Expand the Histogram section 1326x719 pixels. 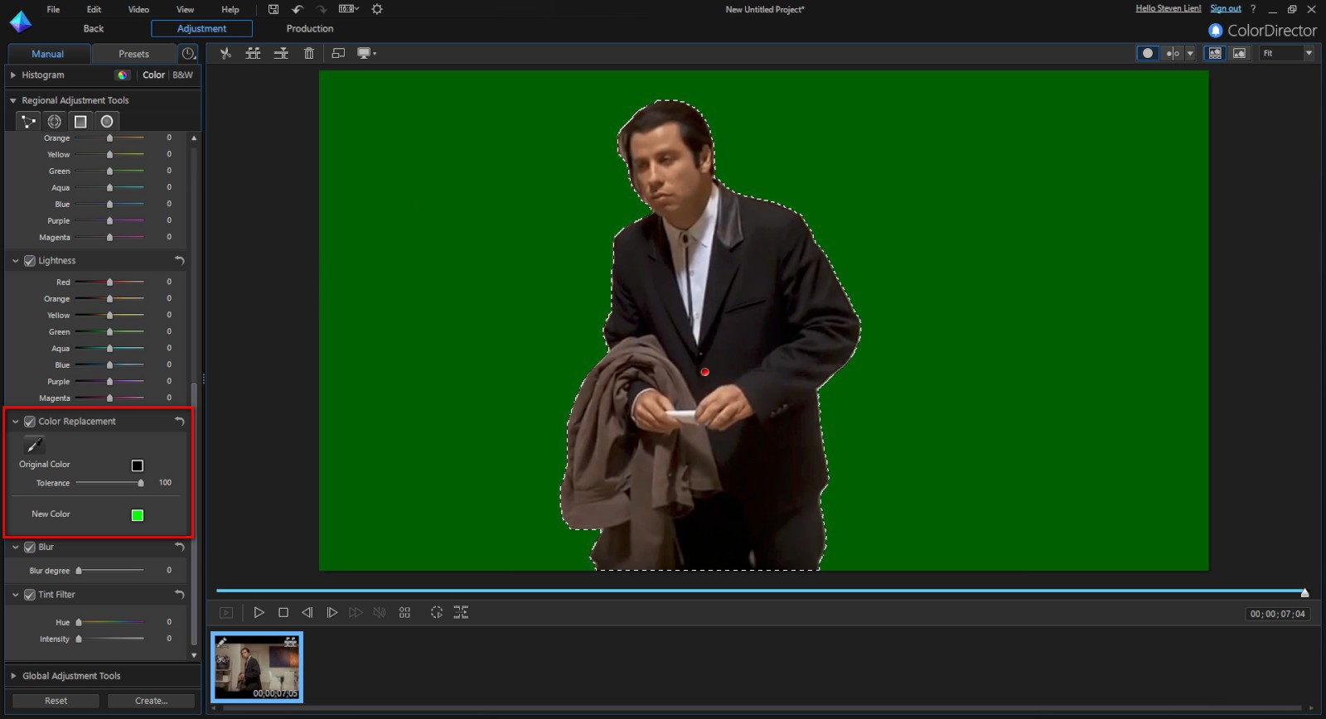(13, 75)
